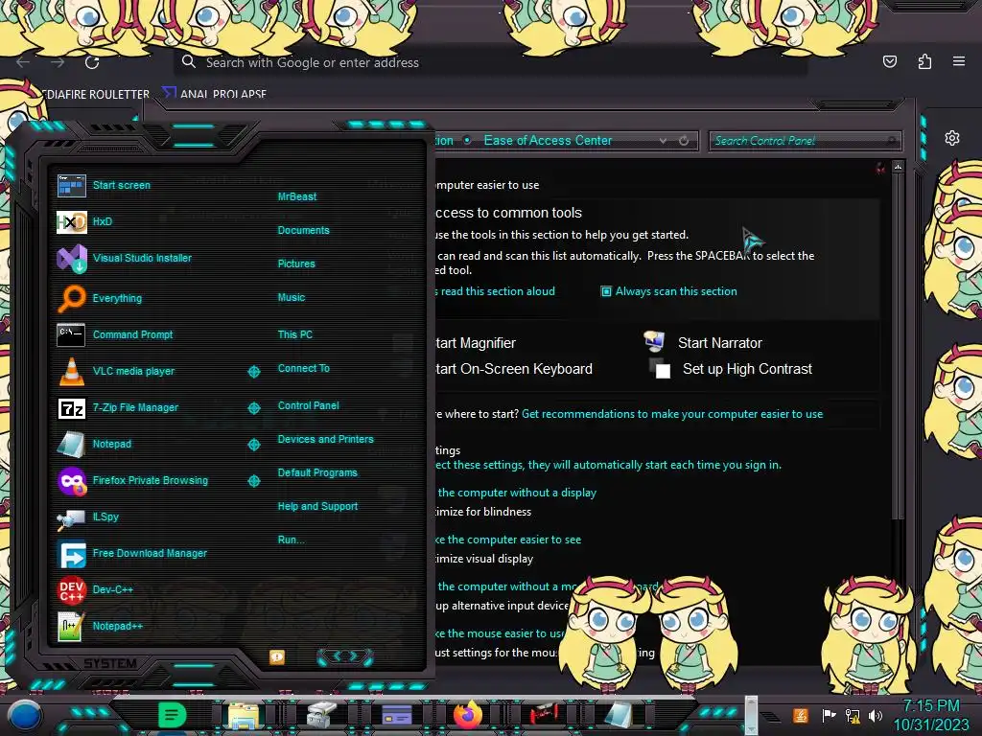Open Ease of Access Center address dropdown
Image resolution: width=982 pixels, height=736 pixels.
[x=663, y=141]
